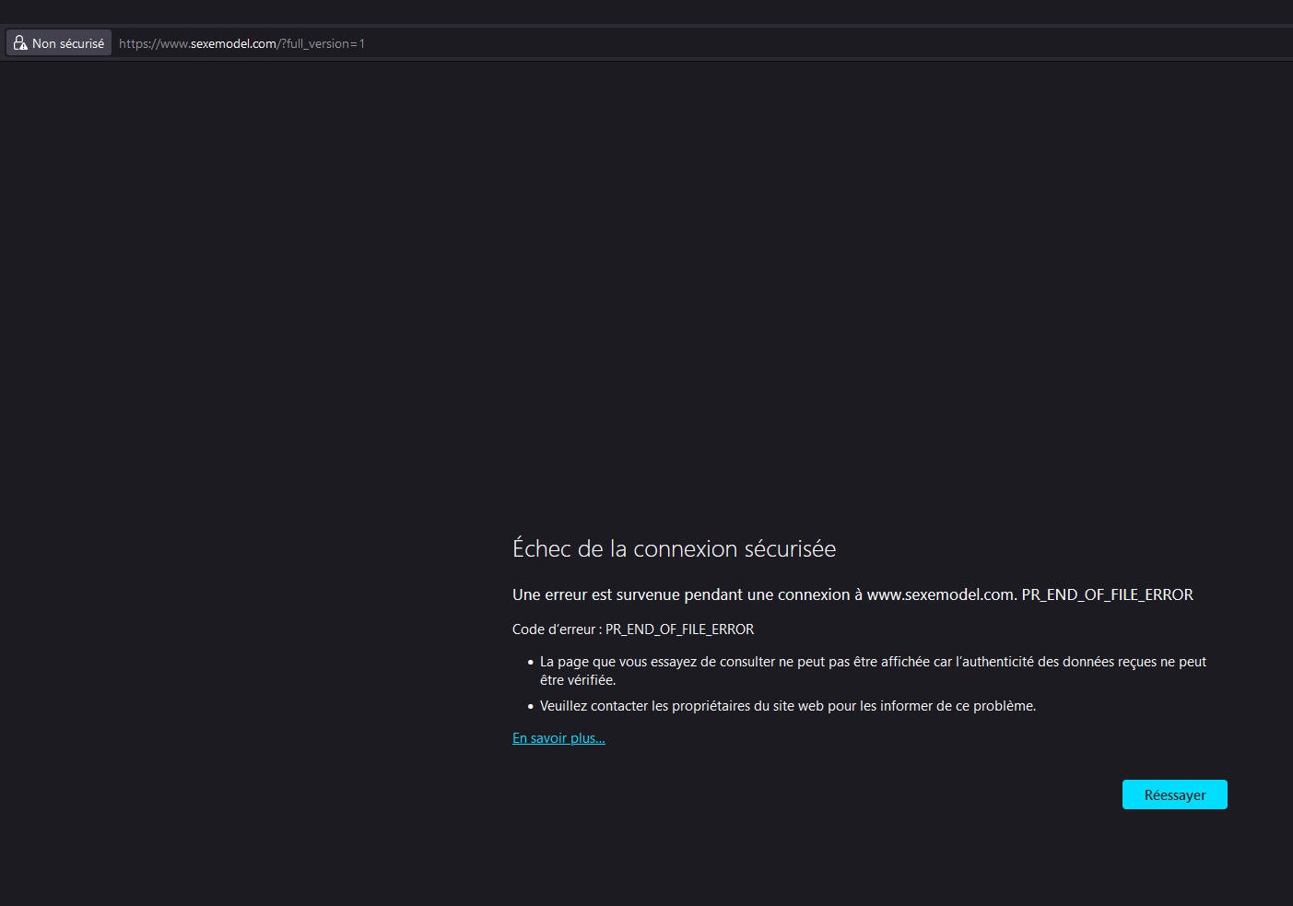The width and height of the screenshot is (1293, 906).
Task: Click the bullet about page authenticity verification
Action: coord(872,662)
